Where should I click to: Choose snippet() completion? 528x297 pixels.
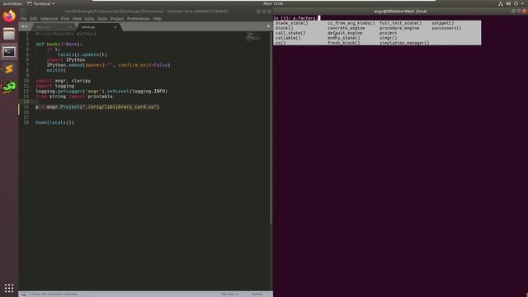(x=443, y=23)
